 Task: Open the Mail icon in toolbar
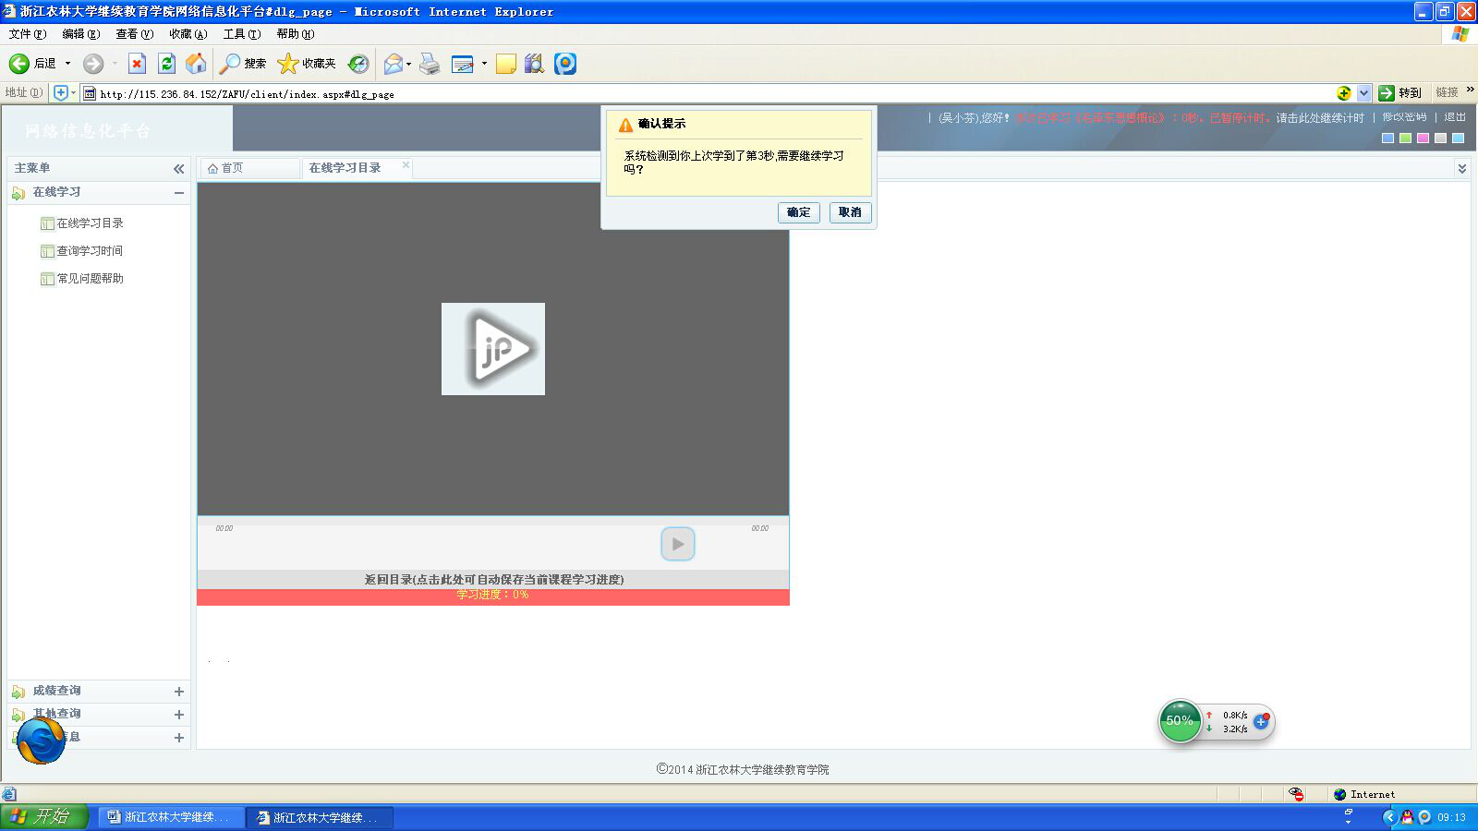(x=394, y=64)
